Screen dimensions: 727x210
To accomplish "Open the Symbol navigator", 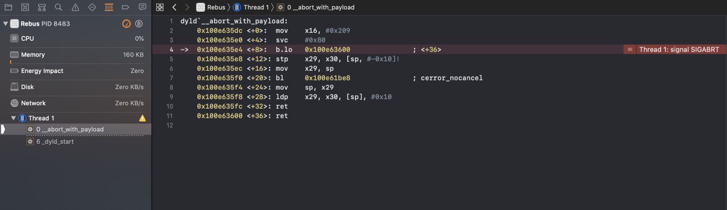I will (42, 7).
